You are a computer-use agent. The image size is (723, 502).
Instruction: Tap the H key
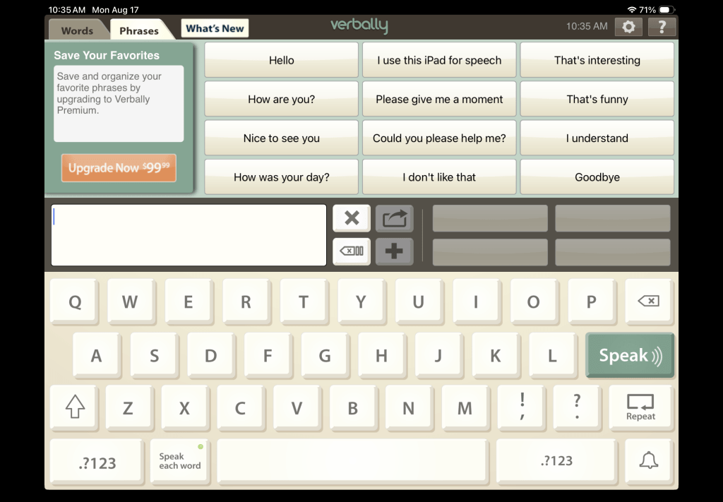coord(381,355)
